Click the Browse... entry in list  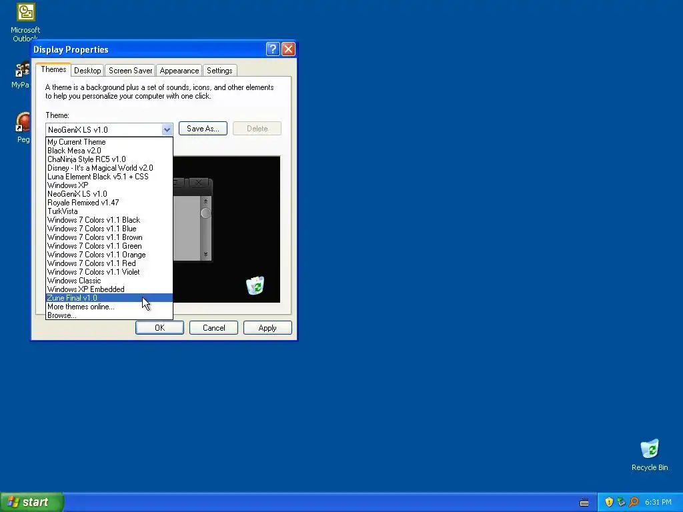pos(109,315)
